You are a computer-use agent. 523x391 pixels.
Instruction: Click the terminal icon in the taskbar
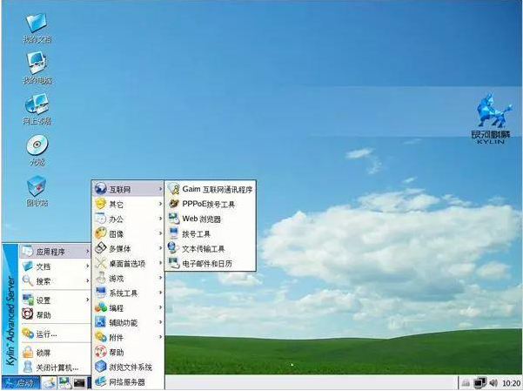pyautogui.click(x=80, y=383)
